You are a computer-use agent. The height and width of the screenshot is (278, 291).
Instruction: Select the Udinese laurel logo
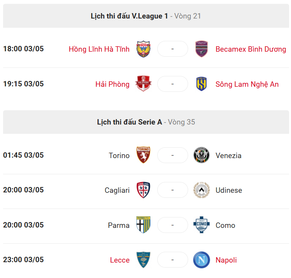click(x=202, y=190)
